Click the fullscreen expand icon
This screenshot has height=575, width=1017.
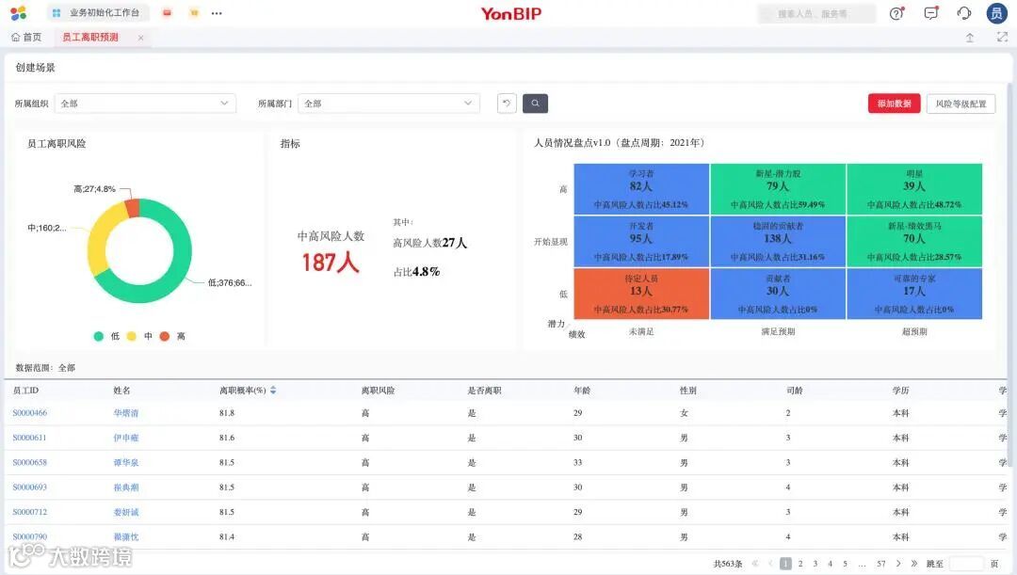pyautogui.click(x=1002, y=38)
